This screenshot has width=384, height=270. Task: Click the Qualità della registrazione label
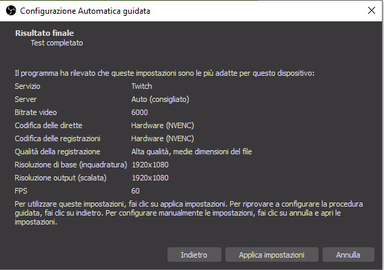coord(57,152)
